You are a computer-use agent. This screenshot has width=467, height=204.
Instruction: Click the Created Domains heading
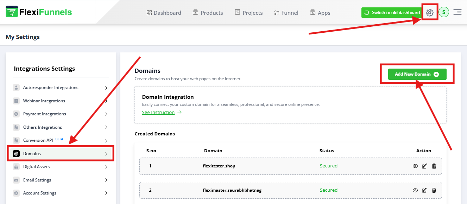pos(155,134)
